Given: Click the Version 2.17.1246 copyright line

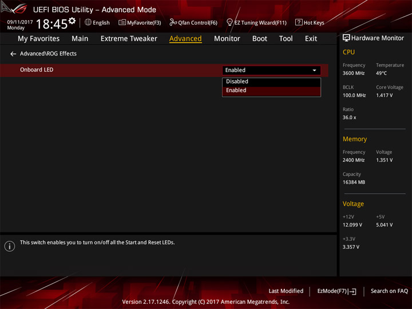Looking at the screenshot, I should [206, 302].
